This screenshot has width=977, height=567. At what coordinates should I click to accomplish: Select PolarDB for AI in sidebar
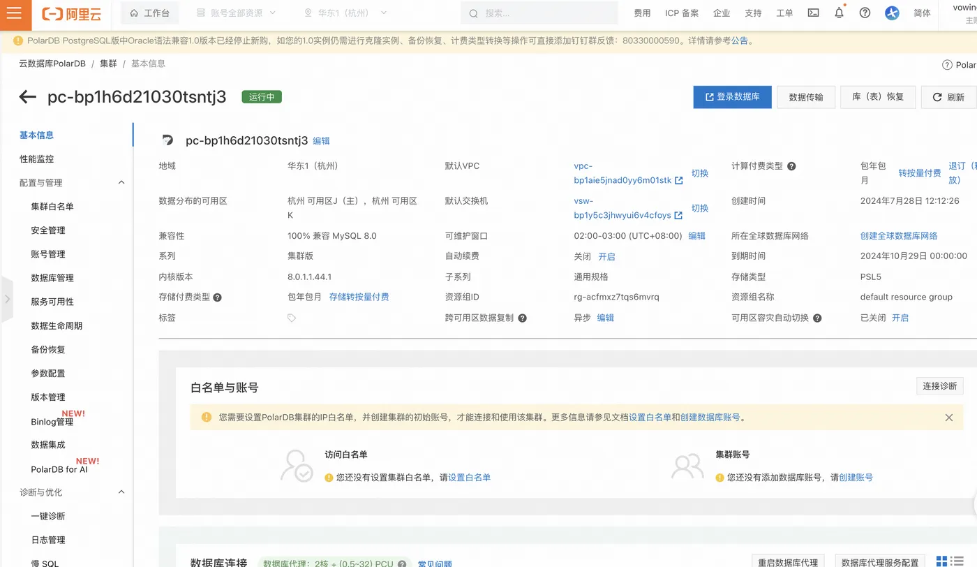click(x=59, y=469)
